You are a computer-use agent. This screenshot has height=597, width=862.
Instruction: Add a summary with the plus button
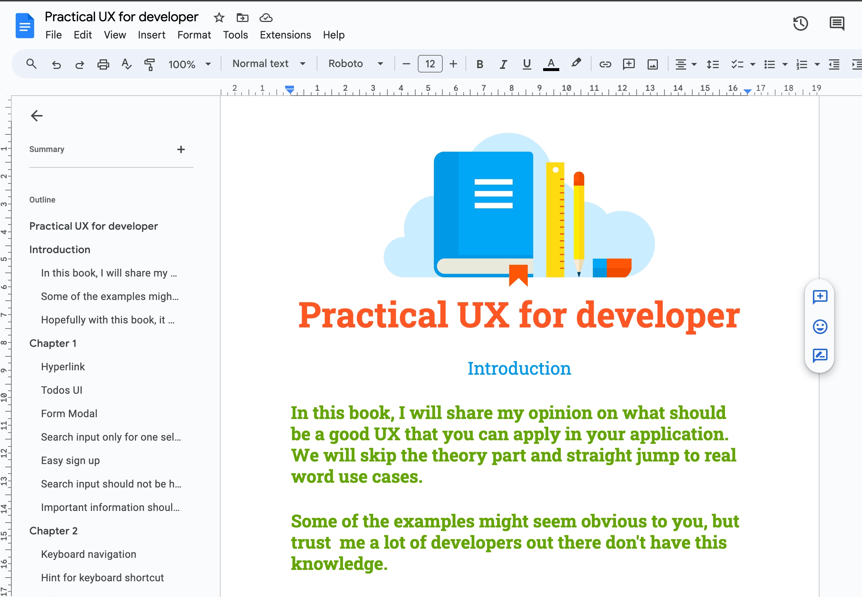[181, 149]
